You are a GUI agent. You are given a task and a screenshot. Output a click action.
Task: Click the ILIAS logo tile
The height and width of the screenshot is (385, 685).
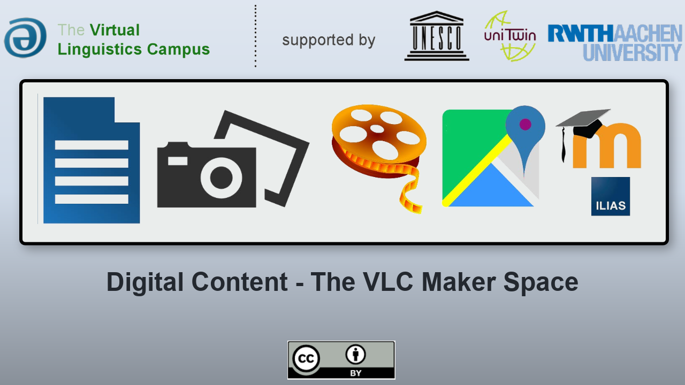tap(611, 196)
